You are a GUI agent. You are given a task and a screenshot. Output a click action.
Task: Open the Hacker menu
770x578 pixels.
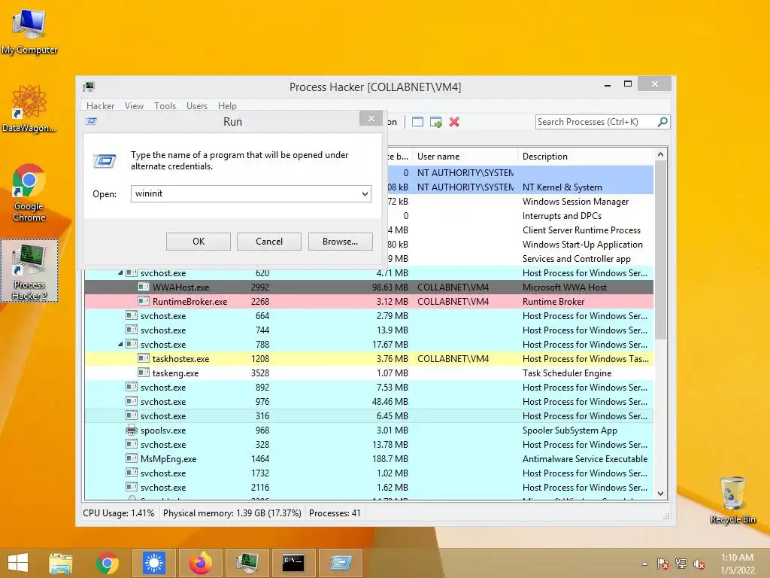(100, 105)
